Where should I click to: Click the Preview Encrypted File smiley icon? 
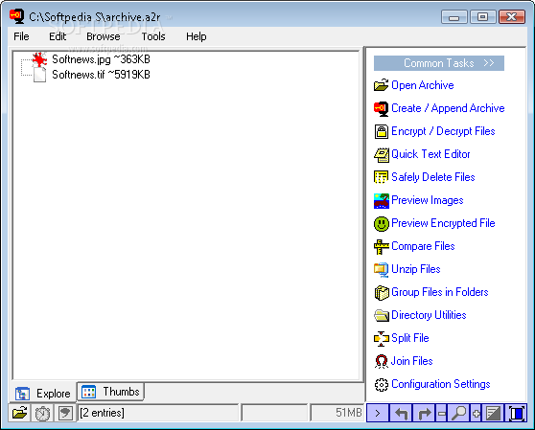(381, 223)
